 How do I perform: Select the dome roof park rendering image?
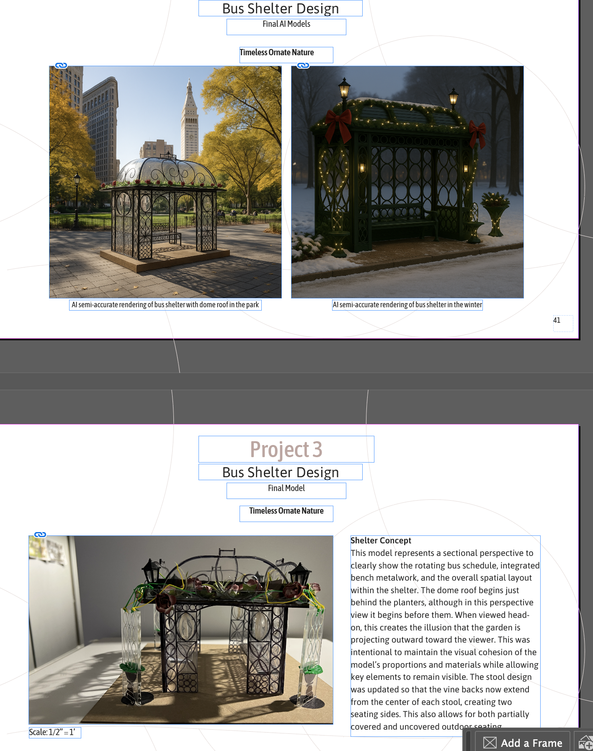(165, 182)
